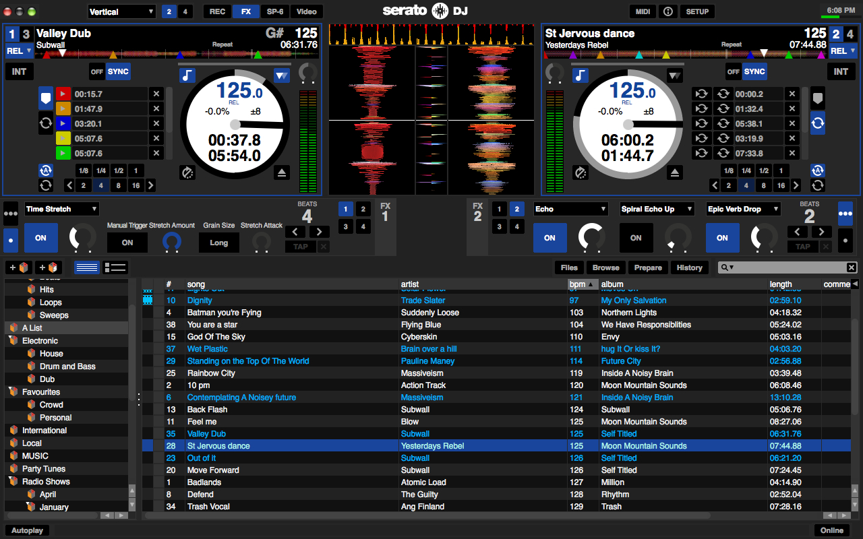Switch to the SP-6 sampler tab
Image resolution: width=863 pixels, height=539 pixels.
coord(275,11)
